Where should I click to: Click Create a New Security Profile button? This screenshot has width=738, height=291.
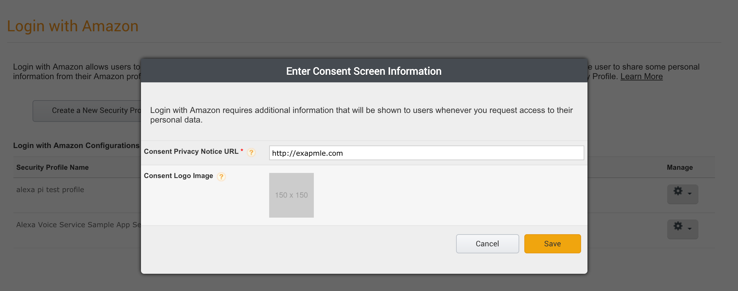coord(87,111)
